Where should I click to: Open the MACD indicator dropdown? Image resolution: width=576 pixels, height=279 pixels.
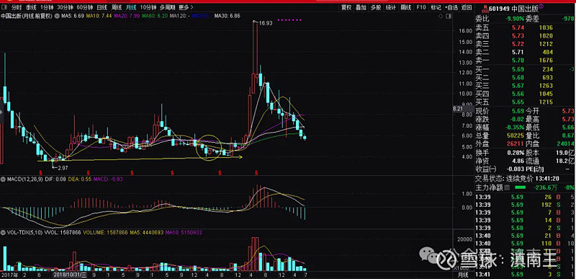3,180
